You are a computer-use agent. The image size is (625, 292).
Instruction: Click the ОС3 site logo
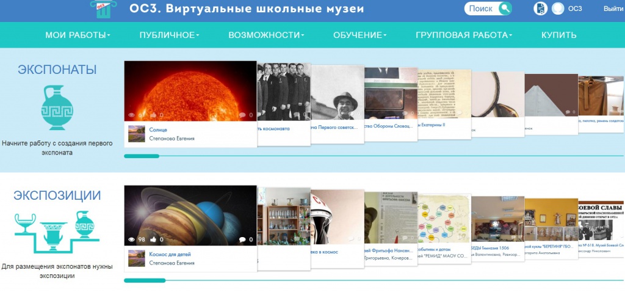click(x=103, y=9)
